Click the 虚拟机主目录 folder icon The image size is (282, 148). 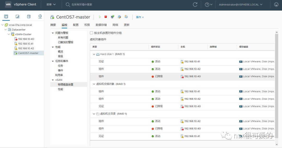tap(98, 114)
